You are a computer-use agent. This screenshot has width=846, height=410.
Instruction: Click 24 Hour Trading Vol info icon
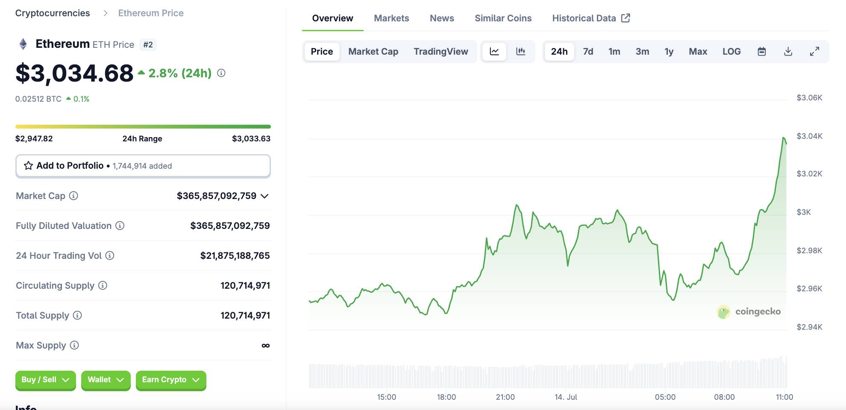point(110,255)
